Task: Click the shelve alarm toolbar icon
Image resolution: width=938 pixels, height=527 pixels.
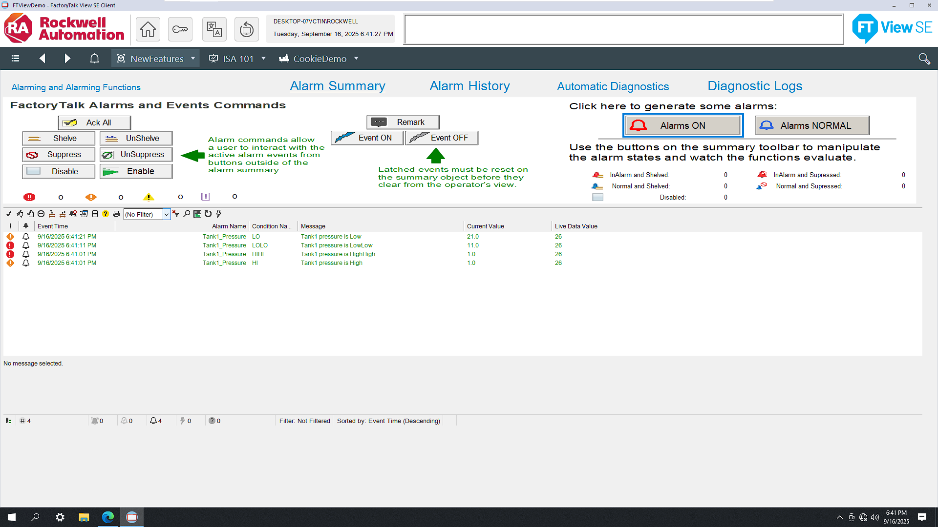Action: click(x=52, y=214)
